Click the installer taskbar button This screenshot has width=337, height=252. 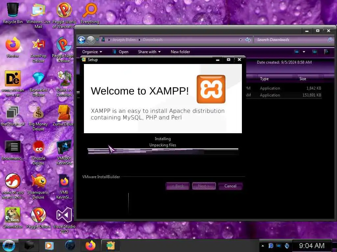pos(111,245)
